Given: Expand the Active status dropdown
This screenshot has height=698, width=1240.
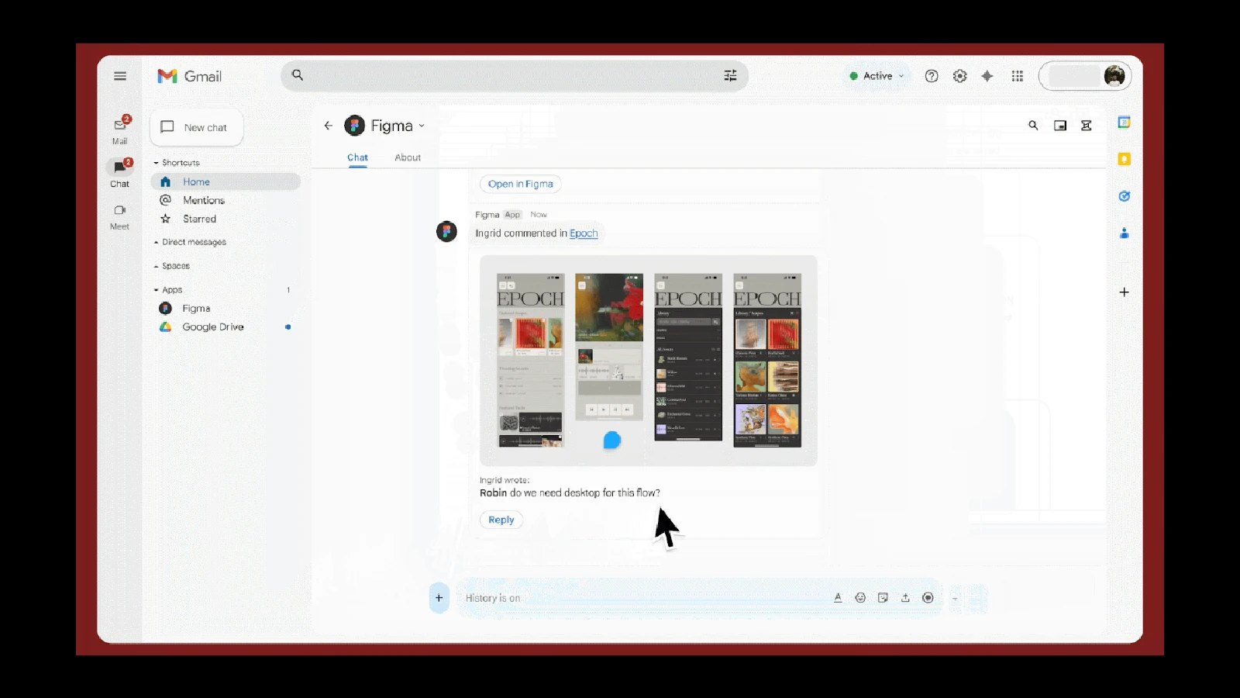Looking at the screenshot, I should click(877, 76).
